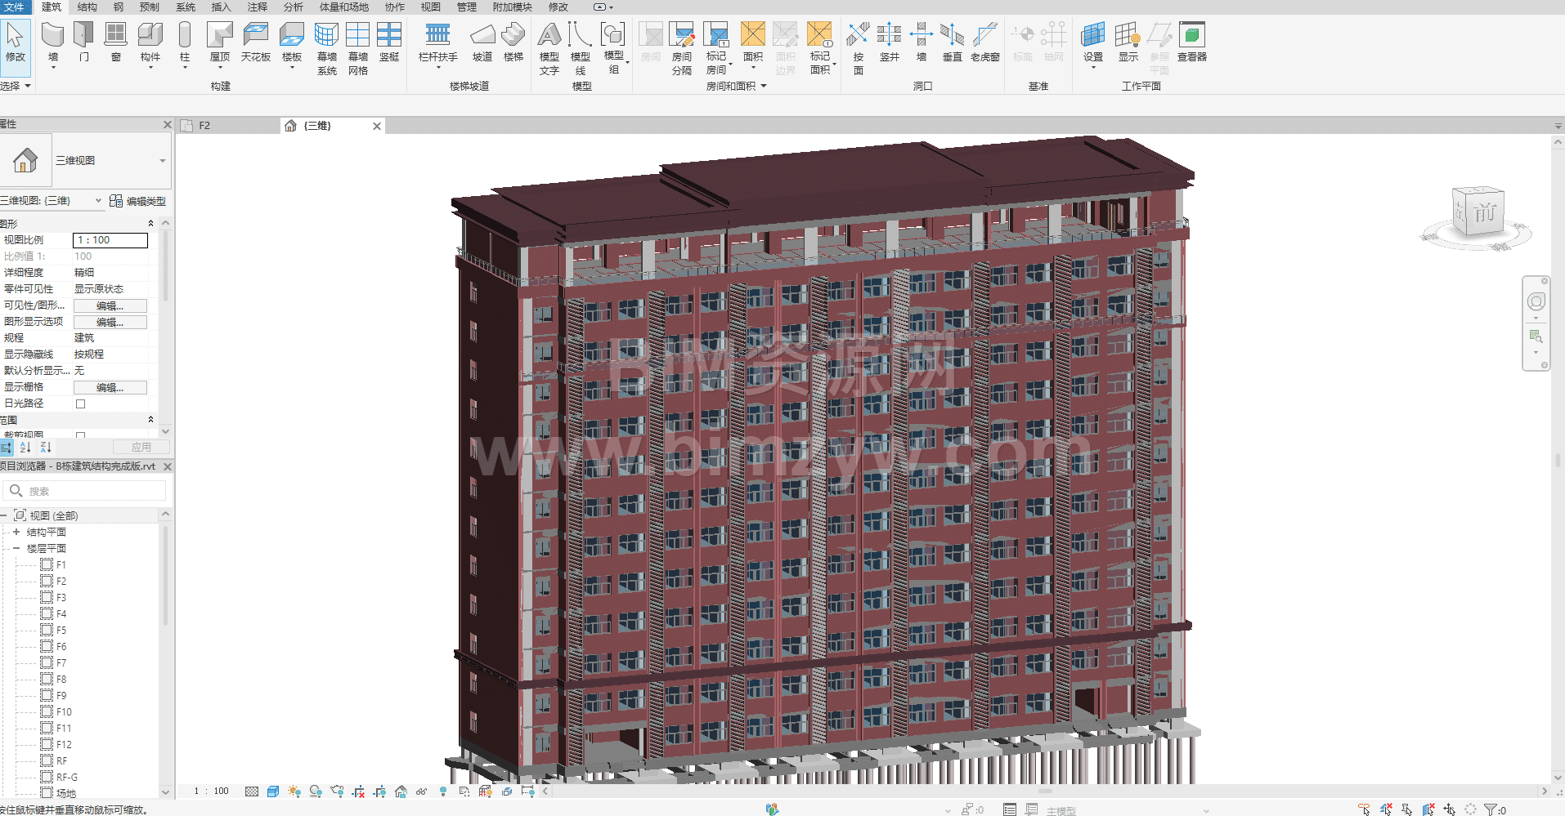The width and height of the screenshot is (1565, 816).
Task: Select the Curtain Grid (幕墙网格) tool
Action: [358, 49]
